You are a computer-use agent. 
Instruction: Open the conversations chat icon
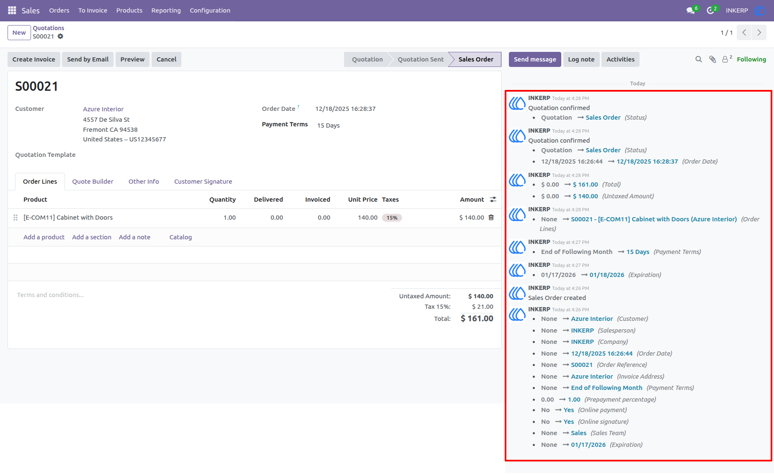[691, 10]
